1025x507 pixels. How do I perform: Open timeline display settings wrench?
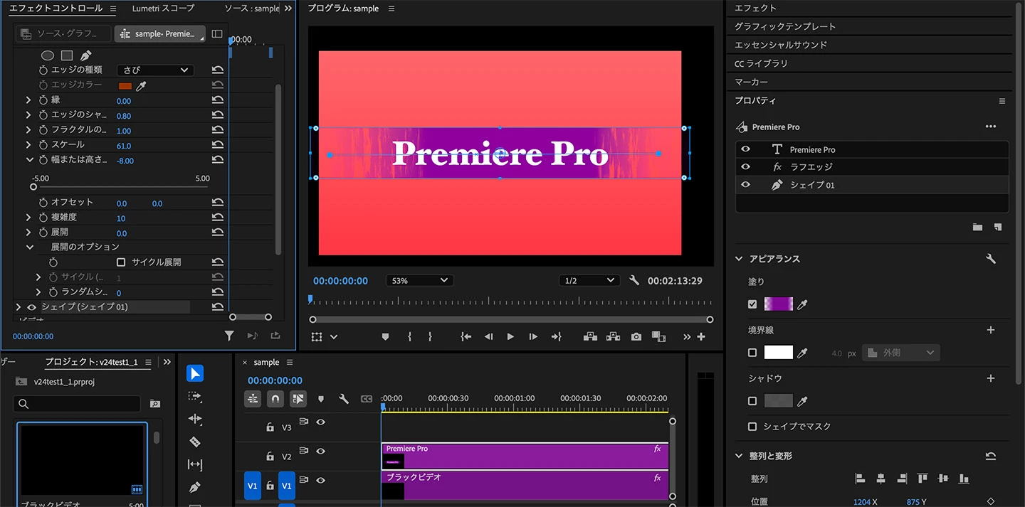point(344,399)
